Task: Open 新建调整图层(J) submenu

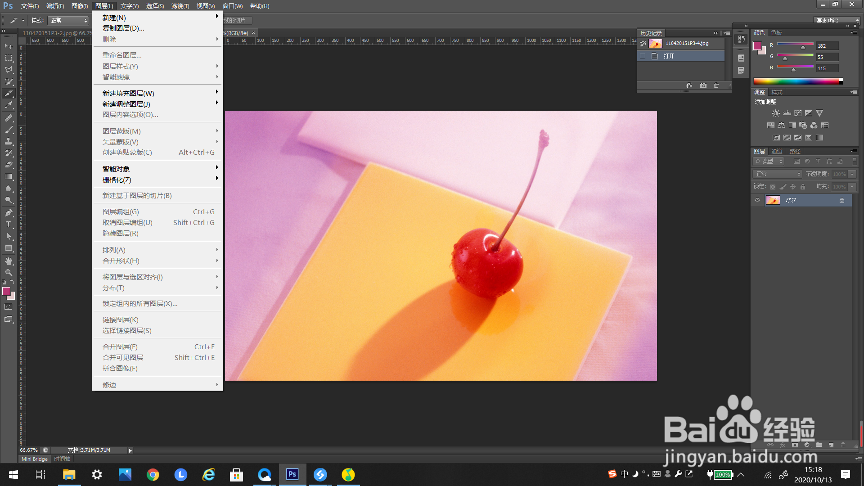Action: pos(126,104)
